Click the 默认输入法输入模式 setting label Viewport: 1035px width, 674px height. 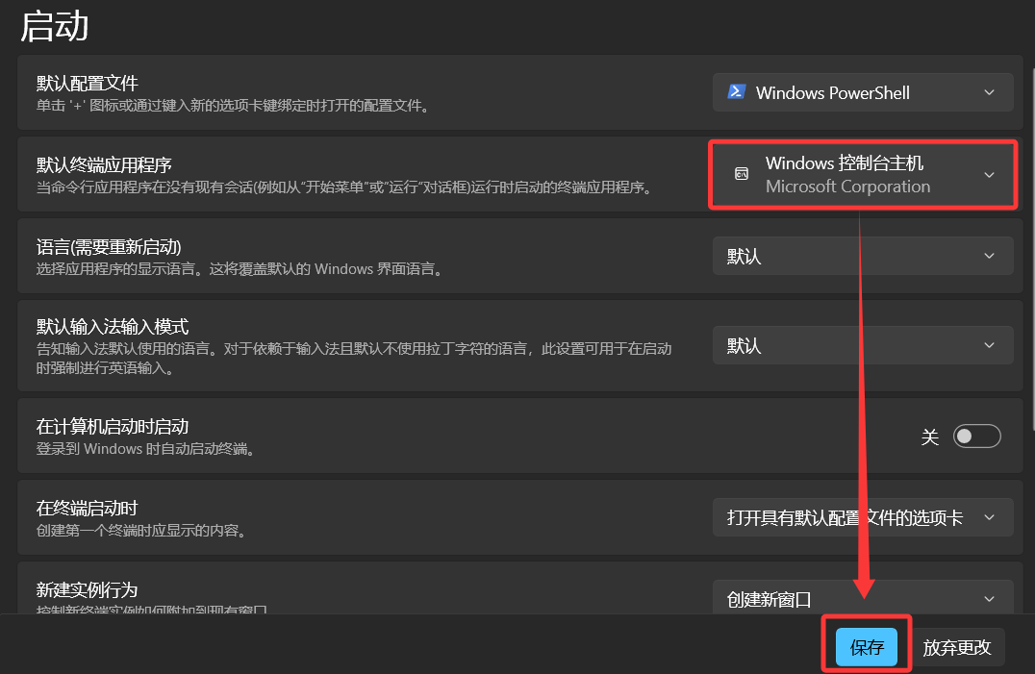pos(113,327)
